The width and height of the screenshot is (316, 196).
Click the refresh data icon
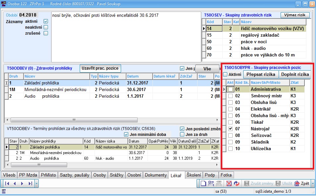coord(237,183)
